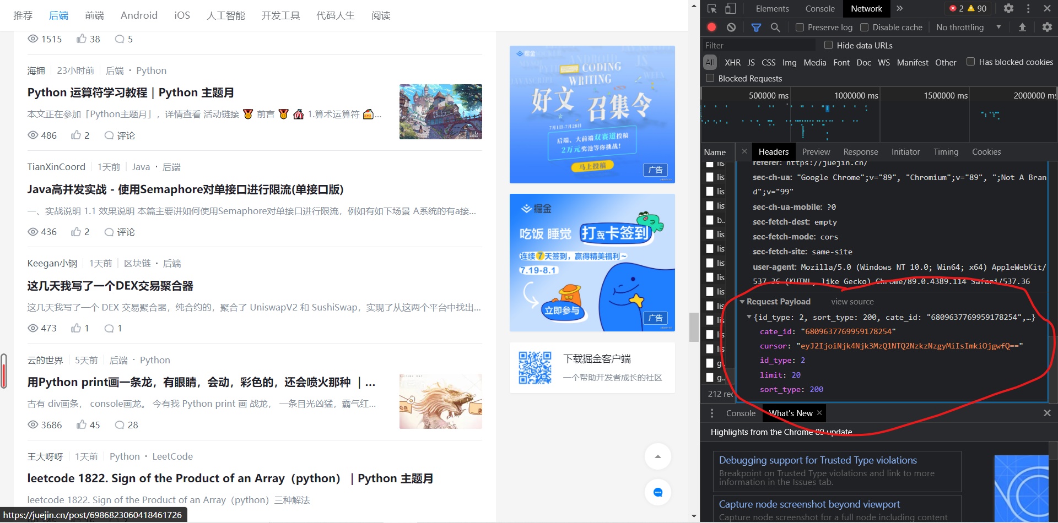Click 立即参与 in the 打卡签到 ad
This screenshot has height=523, width=1058.
click(x=562, y=310)
